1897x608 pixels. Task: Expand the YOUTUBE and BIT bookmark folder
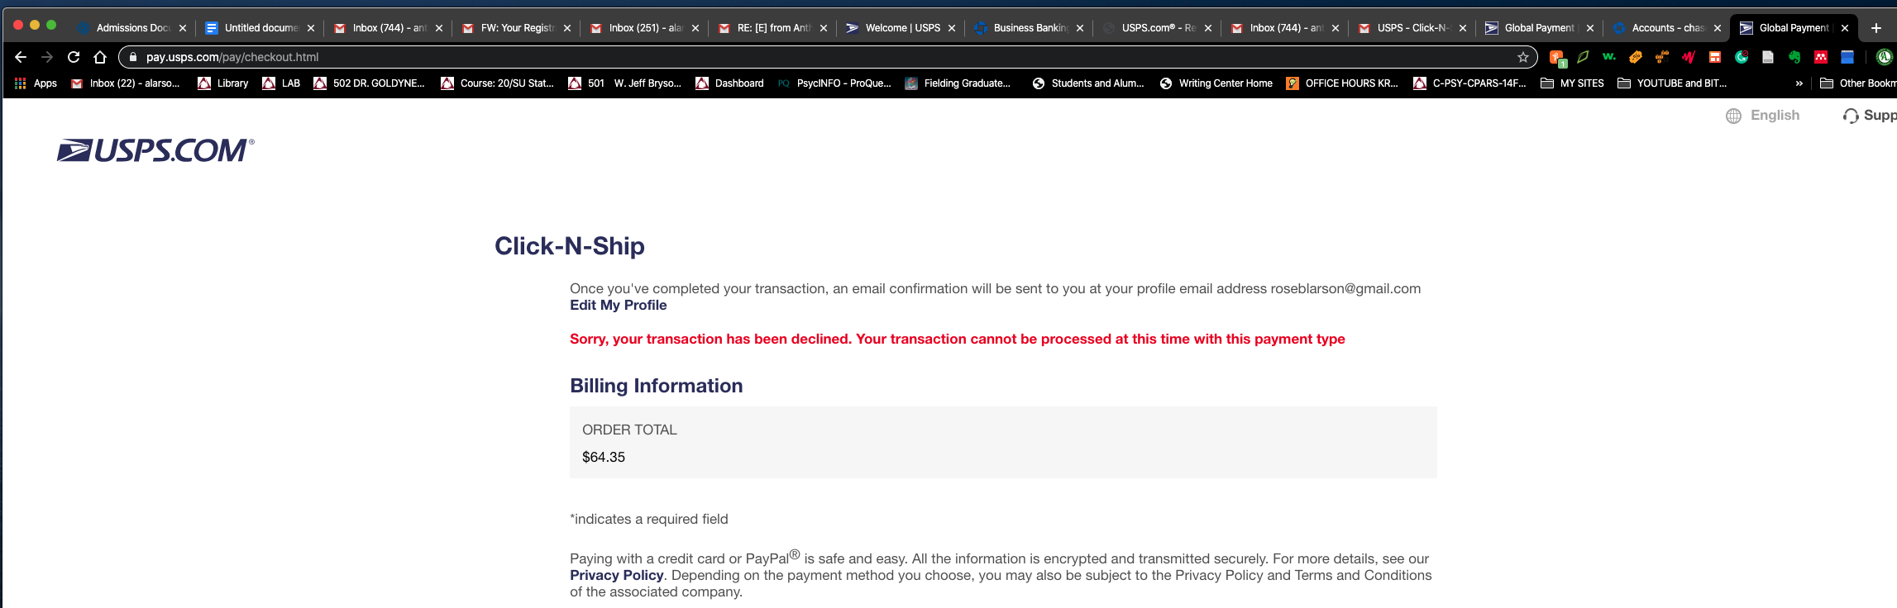(1672, 83)
